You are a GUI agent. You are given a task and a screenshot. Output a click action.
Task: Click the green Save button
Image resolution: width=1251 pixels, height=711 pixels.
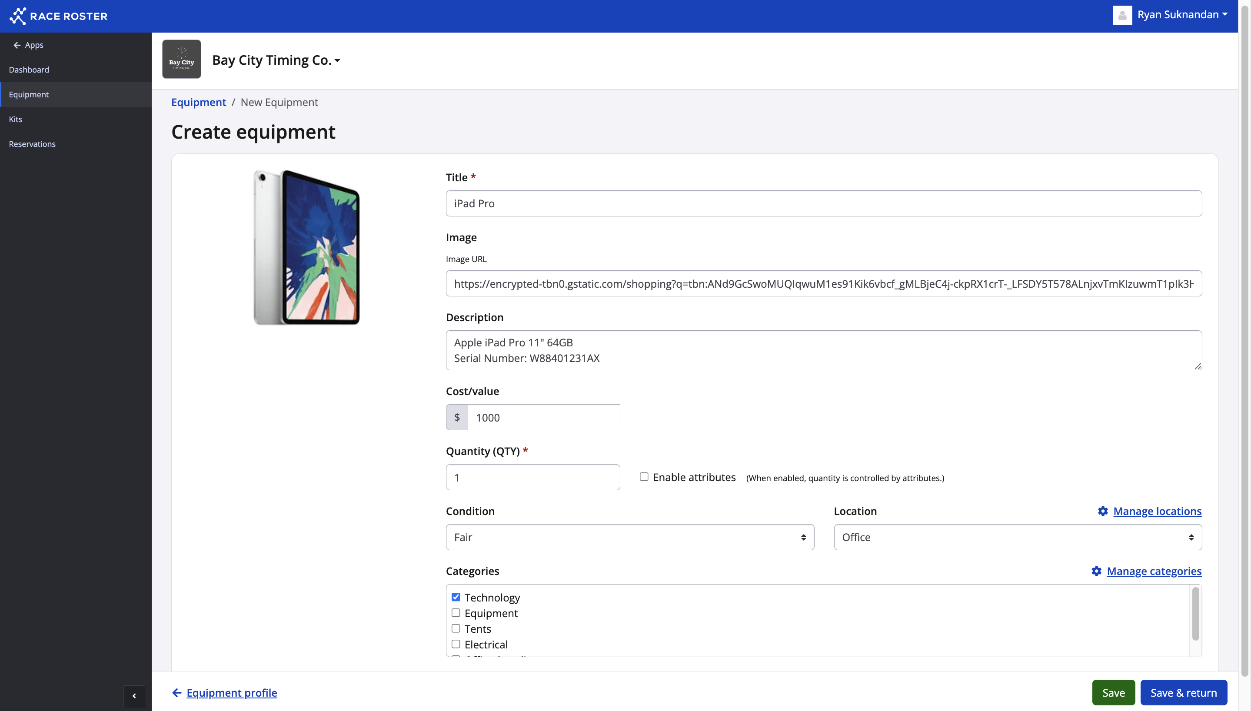click(1113, 692)
